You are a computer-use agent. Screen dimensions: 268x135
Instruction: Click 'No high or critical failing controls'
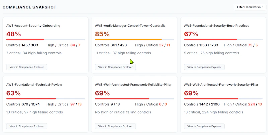coord(123,112)
